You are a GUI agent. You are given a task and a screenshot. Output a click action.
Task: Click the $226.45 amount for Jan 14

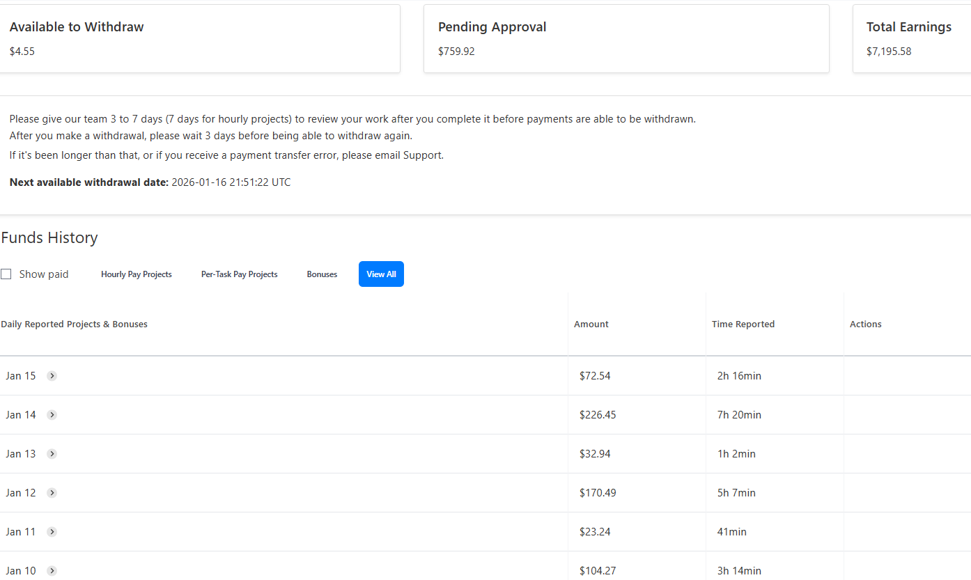[598, 415]
